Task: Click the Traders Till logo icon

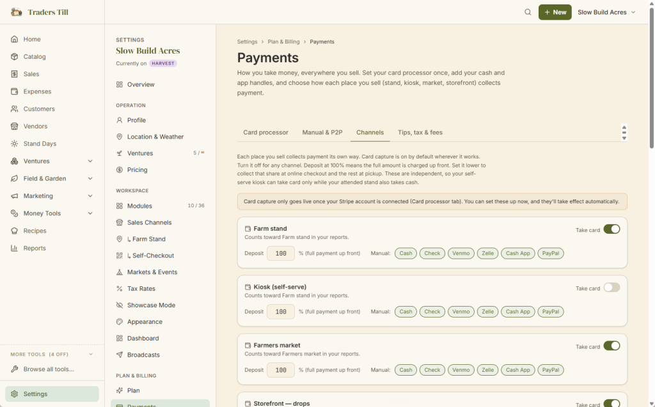Action: click(x=16, y=12)
